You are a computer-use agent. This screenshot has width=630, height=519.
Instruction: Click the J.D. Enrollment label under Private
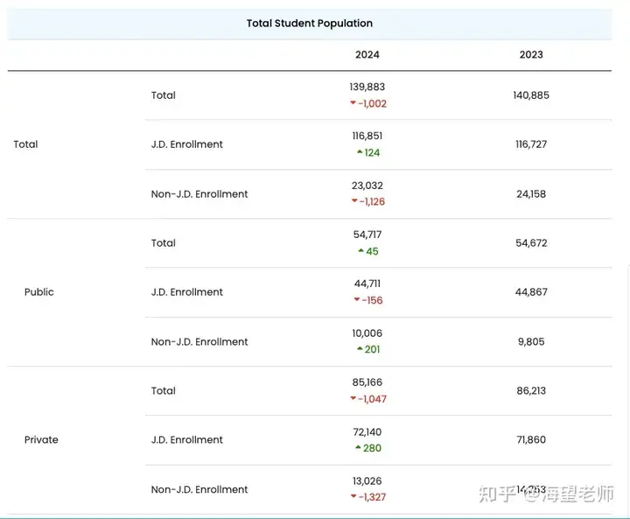tap(186, 440)
